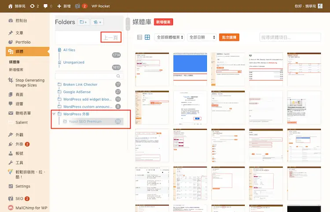Select WordPress 外掛 folder

tap(76, 114)
